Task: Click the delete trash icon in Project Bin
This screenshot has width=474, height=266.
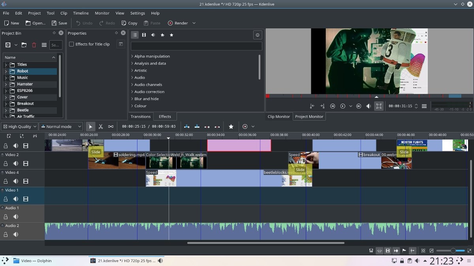Action: click(x=34, y=45)
